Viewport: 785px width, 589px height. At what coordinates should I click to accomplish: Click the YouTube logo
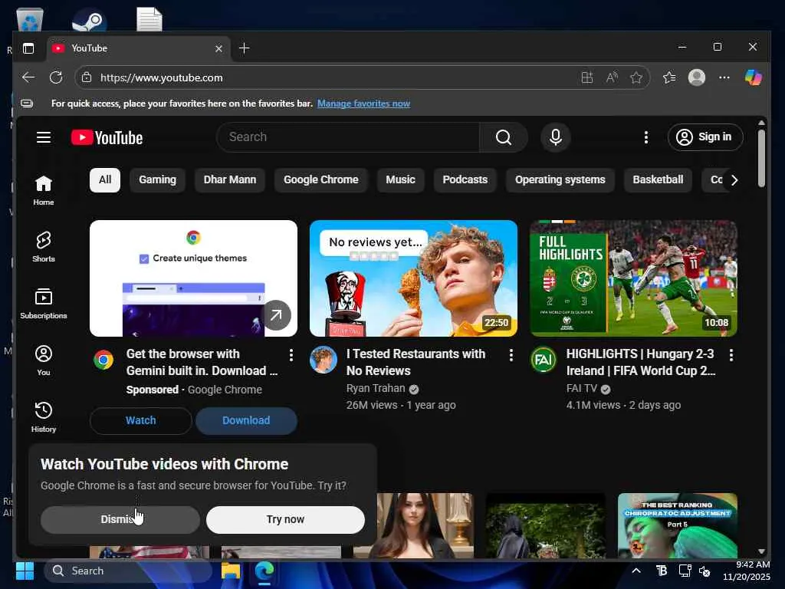(107, 138)
